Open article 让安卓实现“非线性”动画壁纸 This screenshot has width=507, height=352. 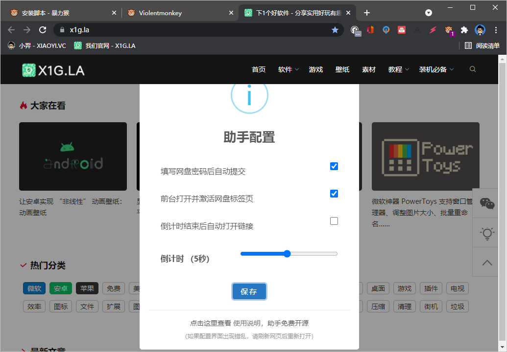(71, 207)
